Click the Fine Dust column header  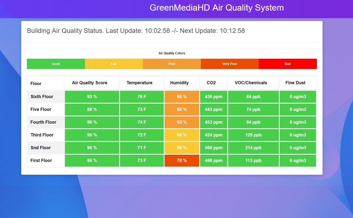[298, 83]
